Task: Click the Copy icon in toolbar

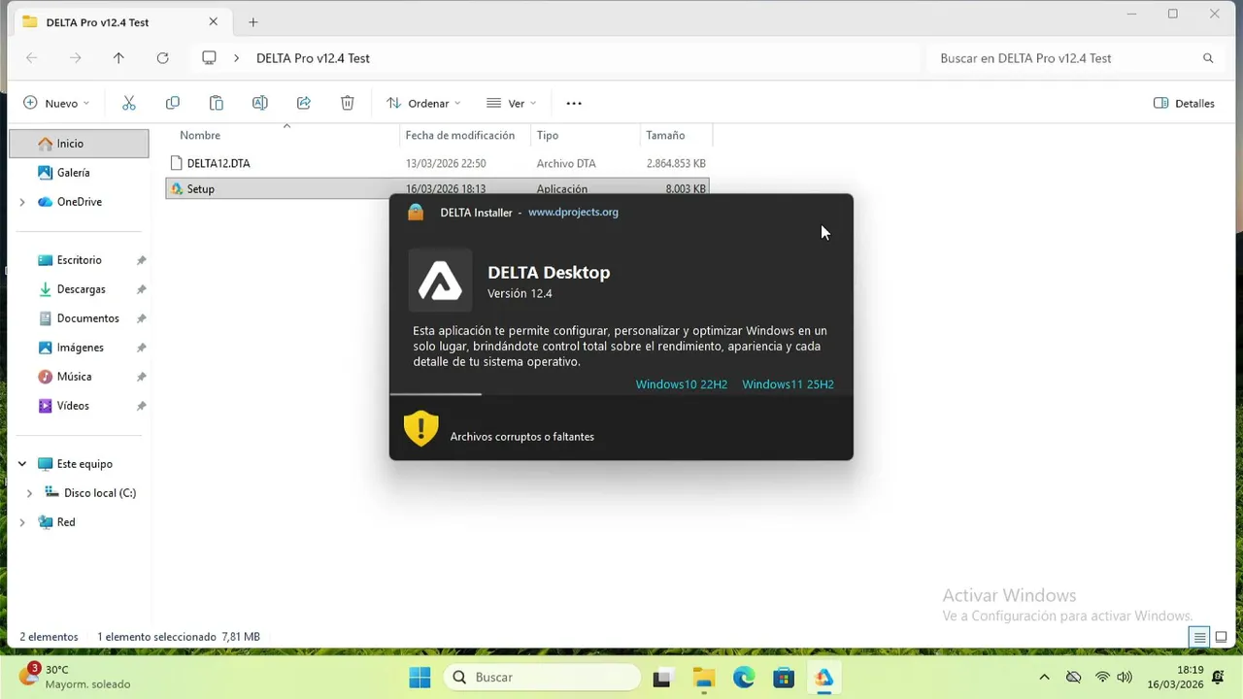Action: coord(173,103)
